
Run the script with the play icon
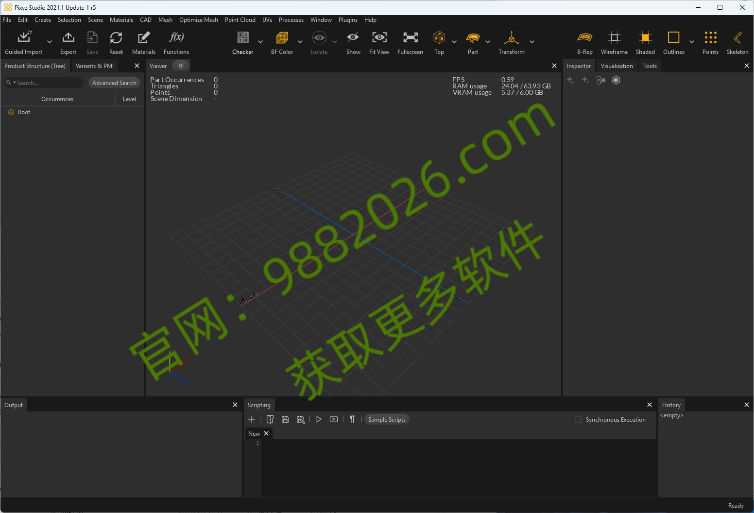point(318,420)
